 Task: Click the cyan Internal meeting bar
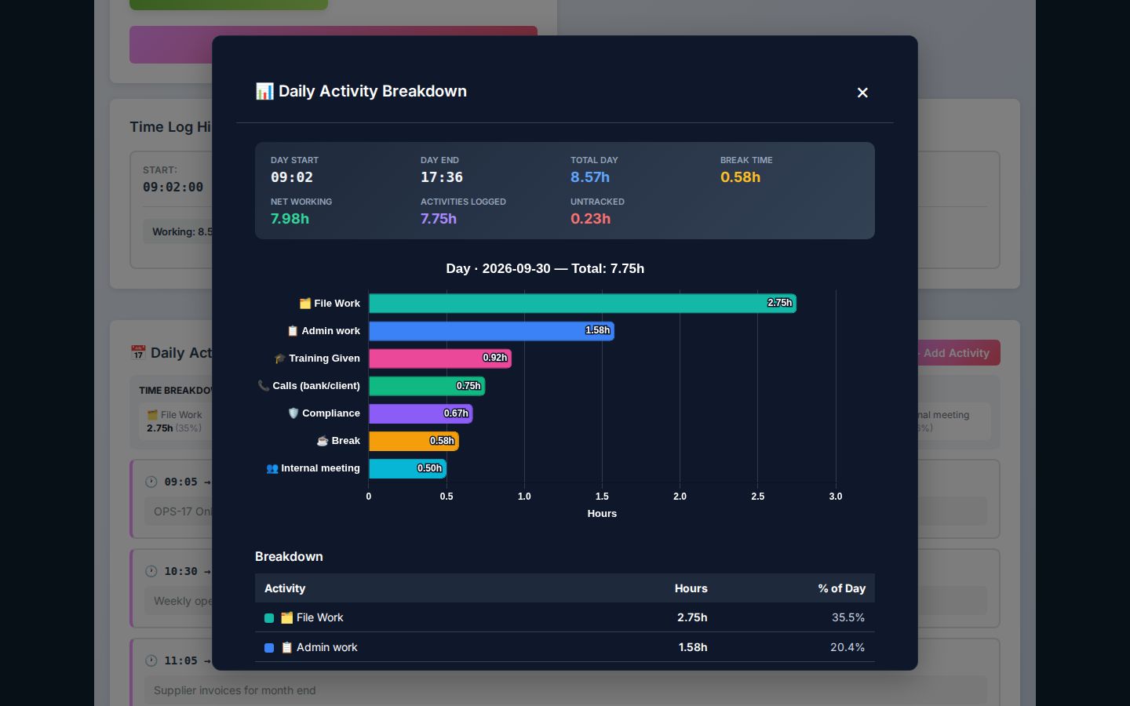click(407, 468)
